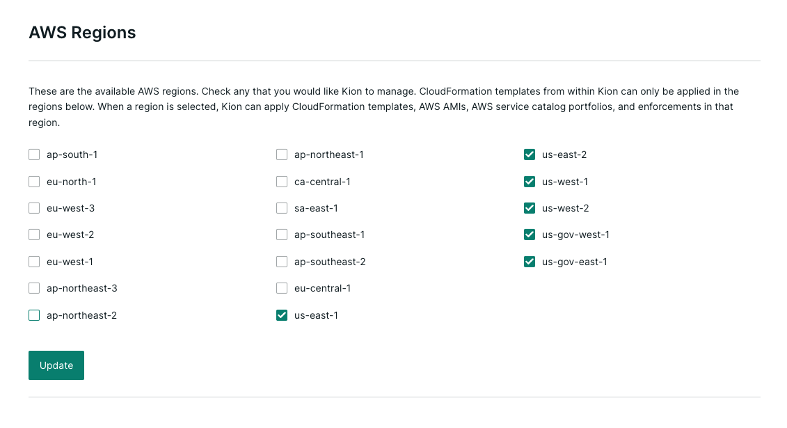Tick the eu-west-2 region box
This screenshot has width=787, height=428.
[x=34, y=235]
